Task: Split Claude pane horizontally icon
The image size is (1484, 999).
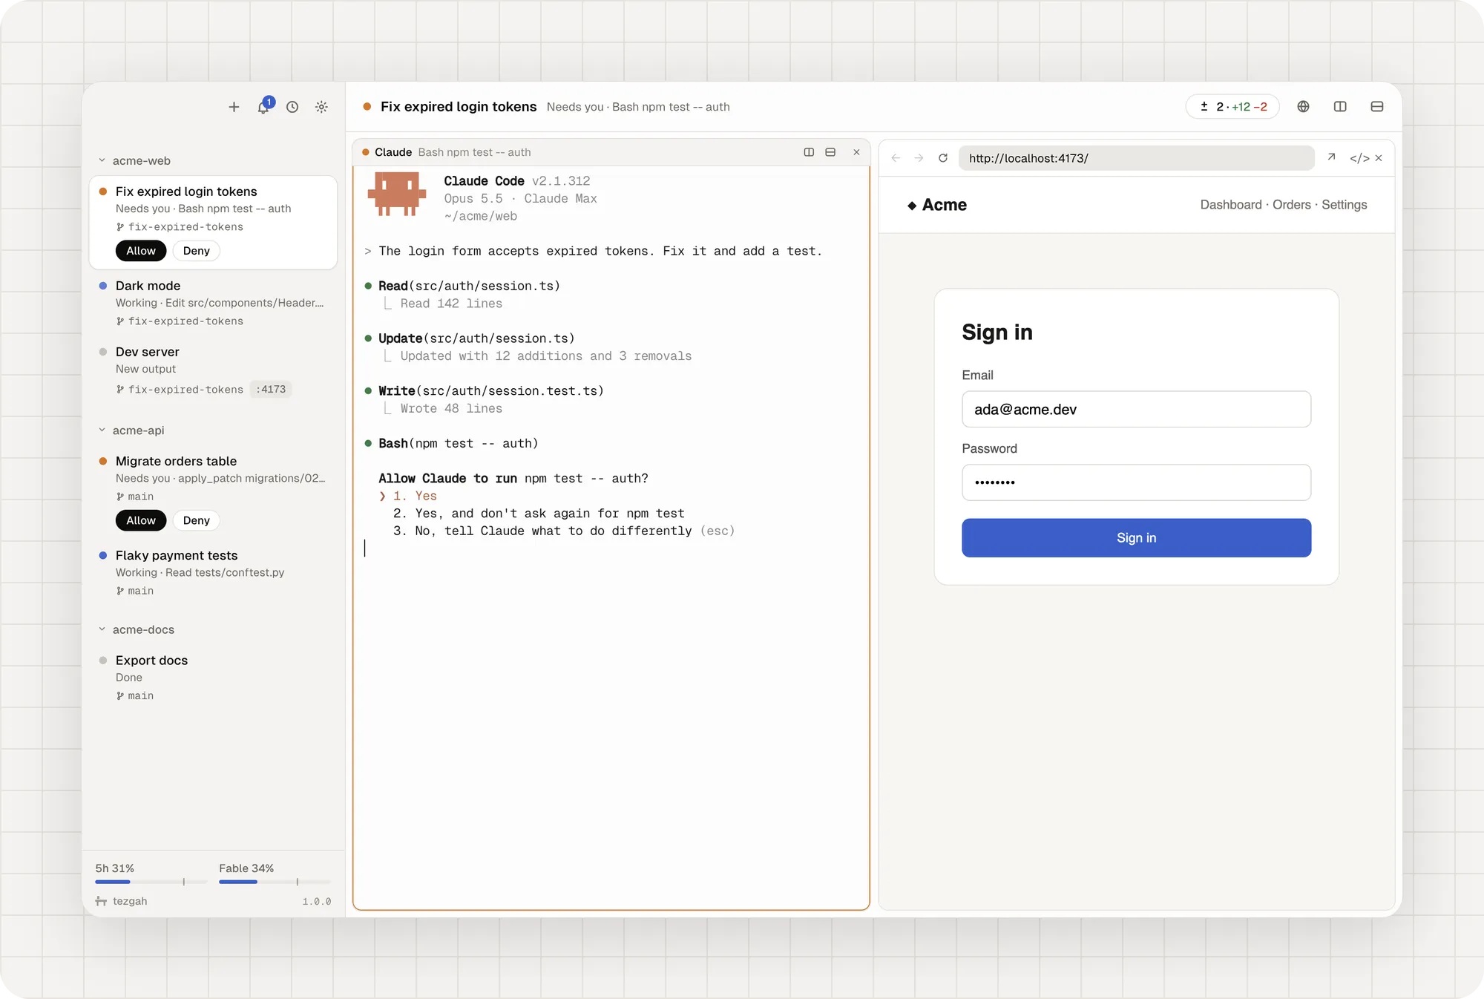Action: tap(830, 152)
